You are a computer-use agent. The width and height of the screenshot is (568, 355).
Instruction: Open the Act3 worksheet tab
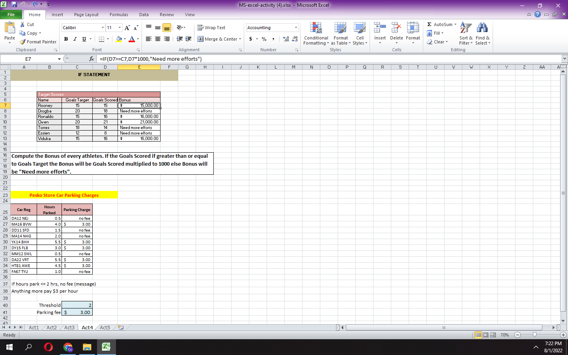[x=69, y=327]
